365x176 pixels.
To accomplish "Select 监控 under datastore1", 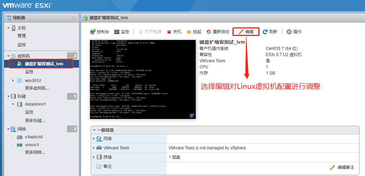I will coord(29,112).
